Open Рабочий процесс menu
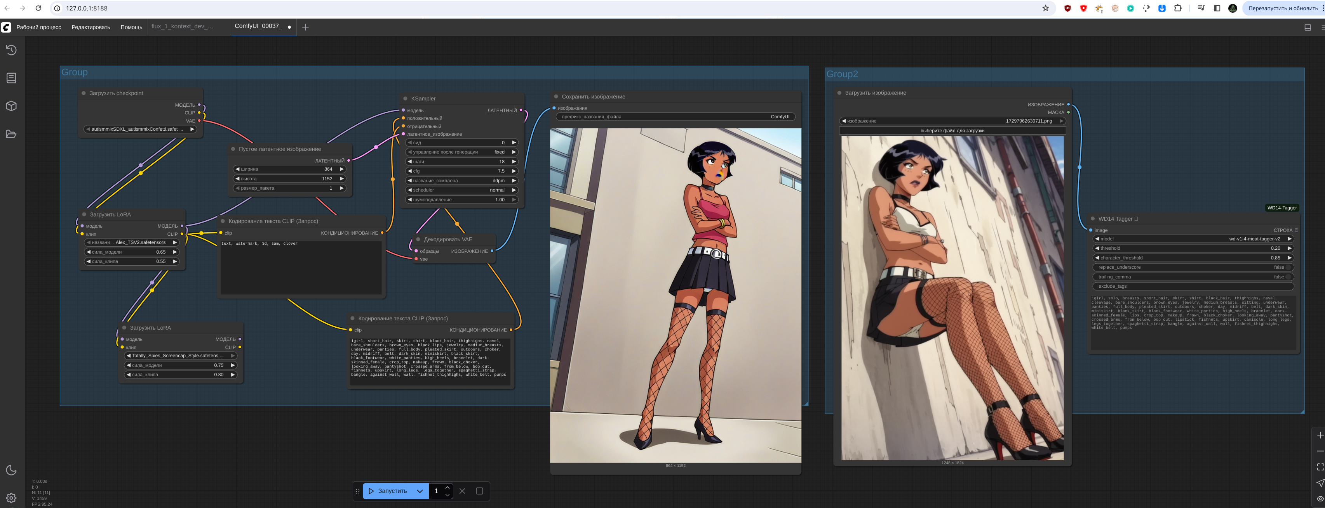Image resolution: width=1325 pixels, height=508 pixels. [38, 27]
